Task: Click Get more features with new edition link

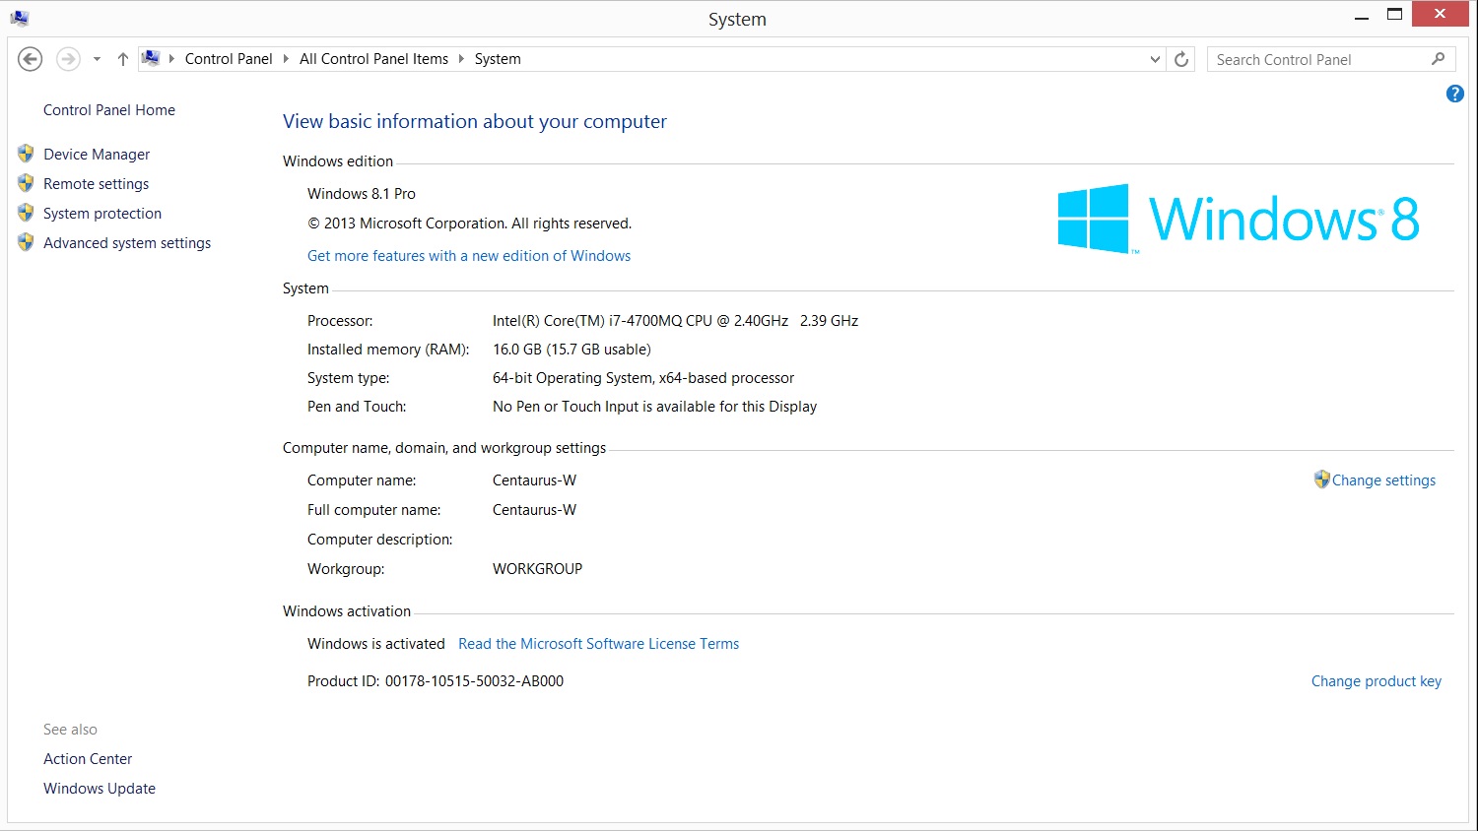Action: 469,256
